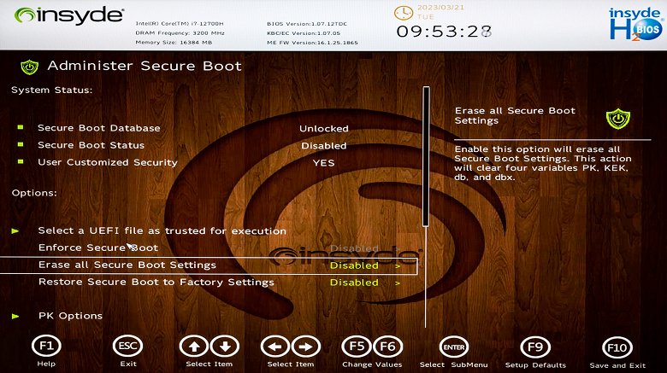
Task: Click the right arrow Select Item icon
Action: pos(306,347)
